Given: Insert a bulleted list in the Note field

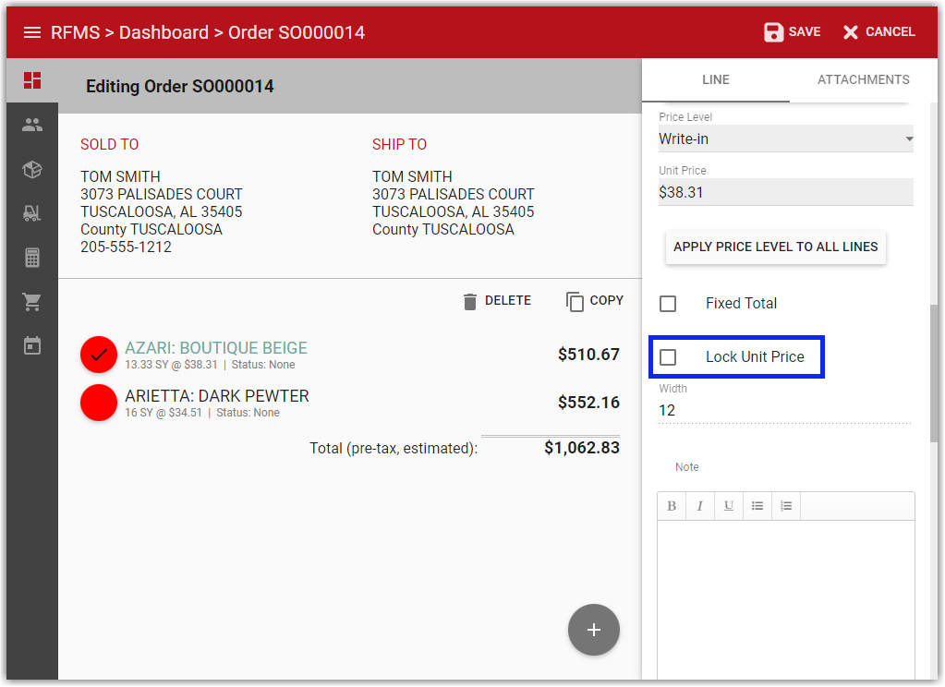Looking at the screenshot, I should 757,505.
